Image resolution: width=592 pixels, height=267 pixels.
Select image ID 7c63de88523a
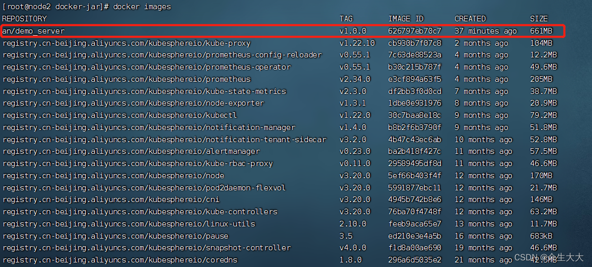click(414, 55)
